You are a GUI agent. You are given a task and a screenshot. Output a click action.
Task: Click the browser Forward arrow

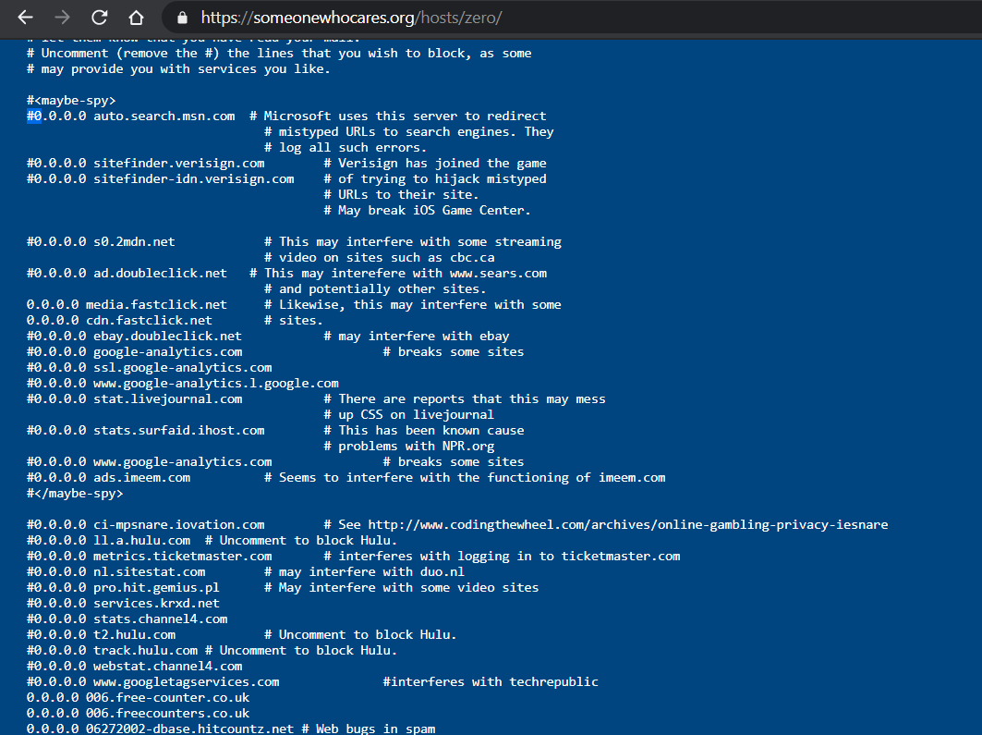62,18
